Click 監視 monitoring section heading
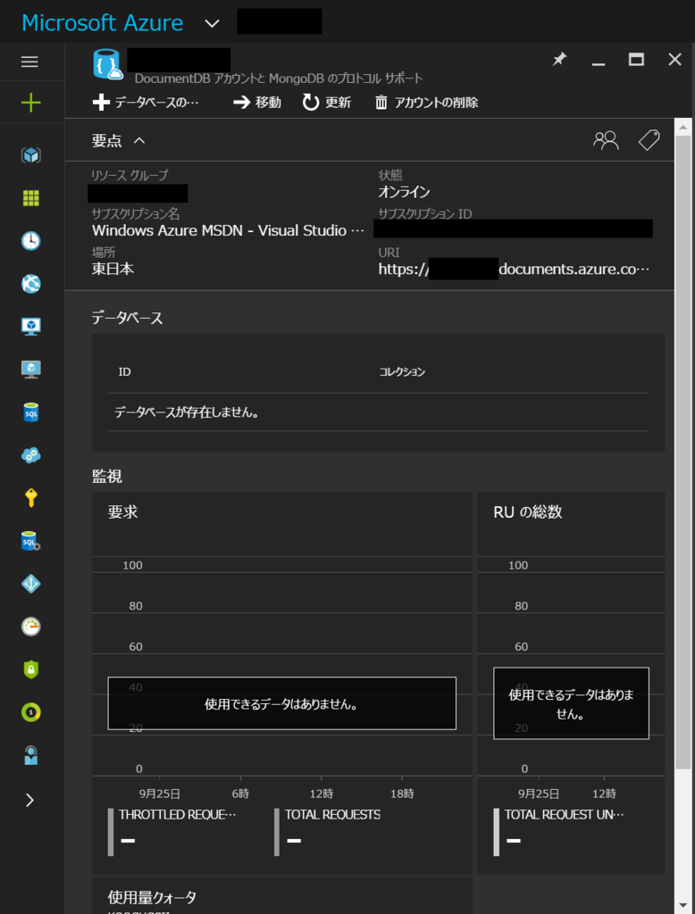The height and width of the screenshot is (914, 695). 107,477
